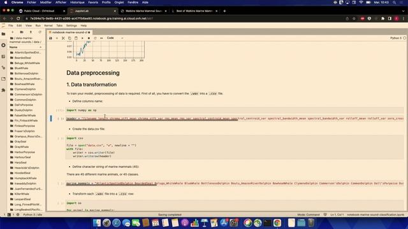Paste cell from clipboard

pyautogui.click(x=76, y=38)
